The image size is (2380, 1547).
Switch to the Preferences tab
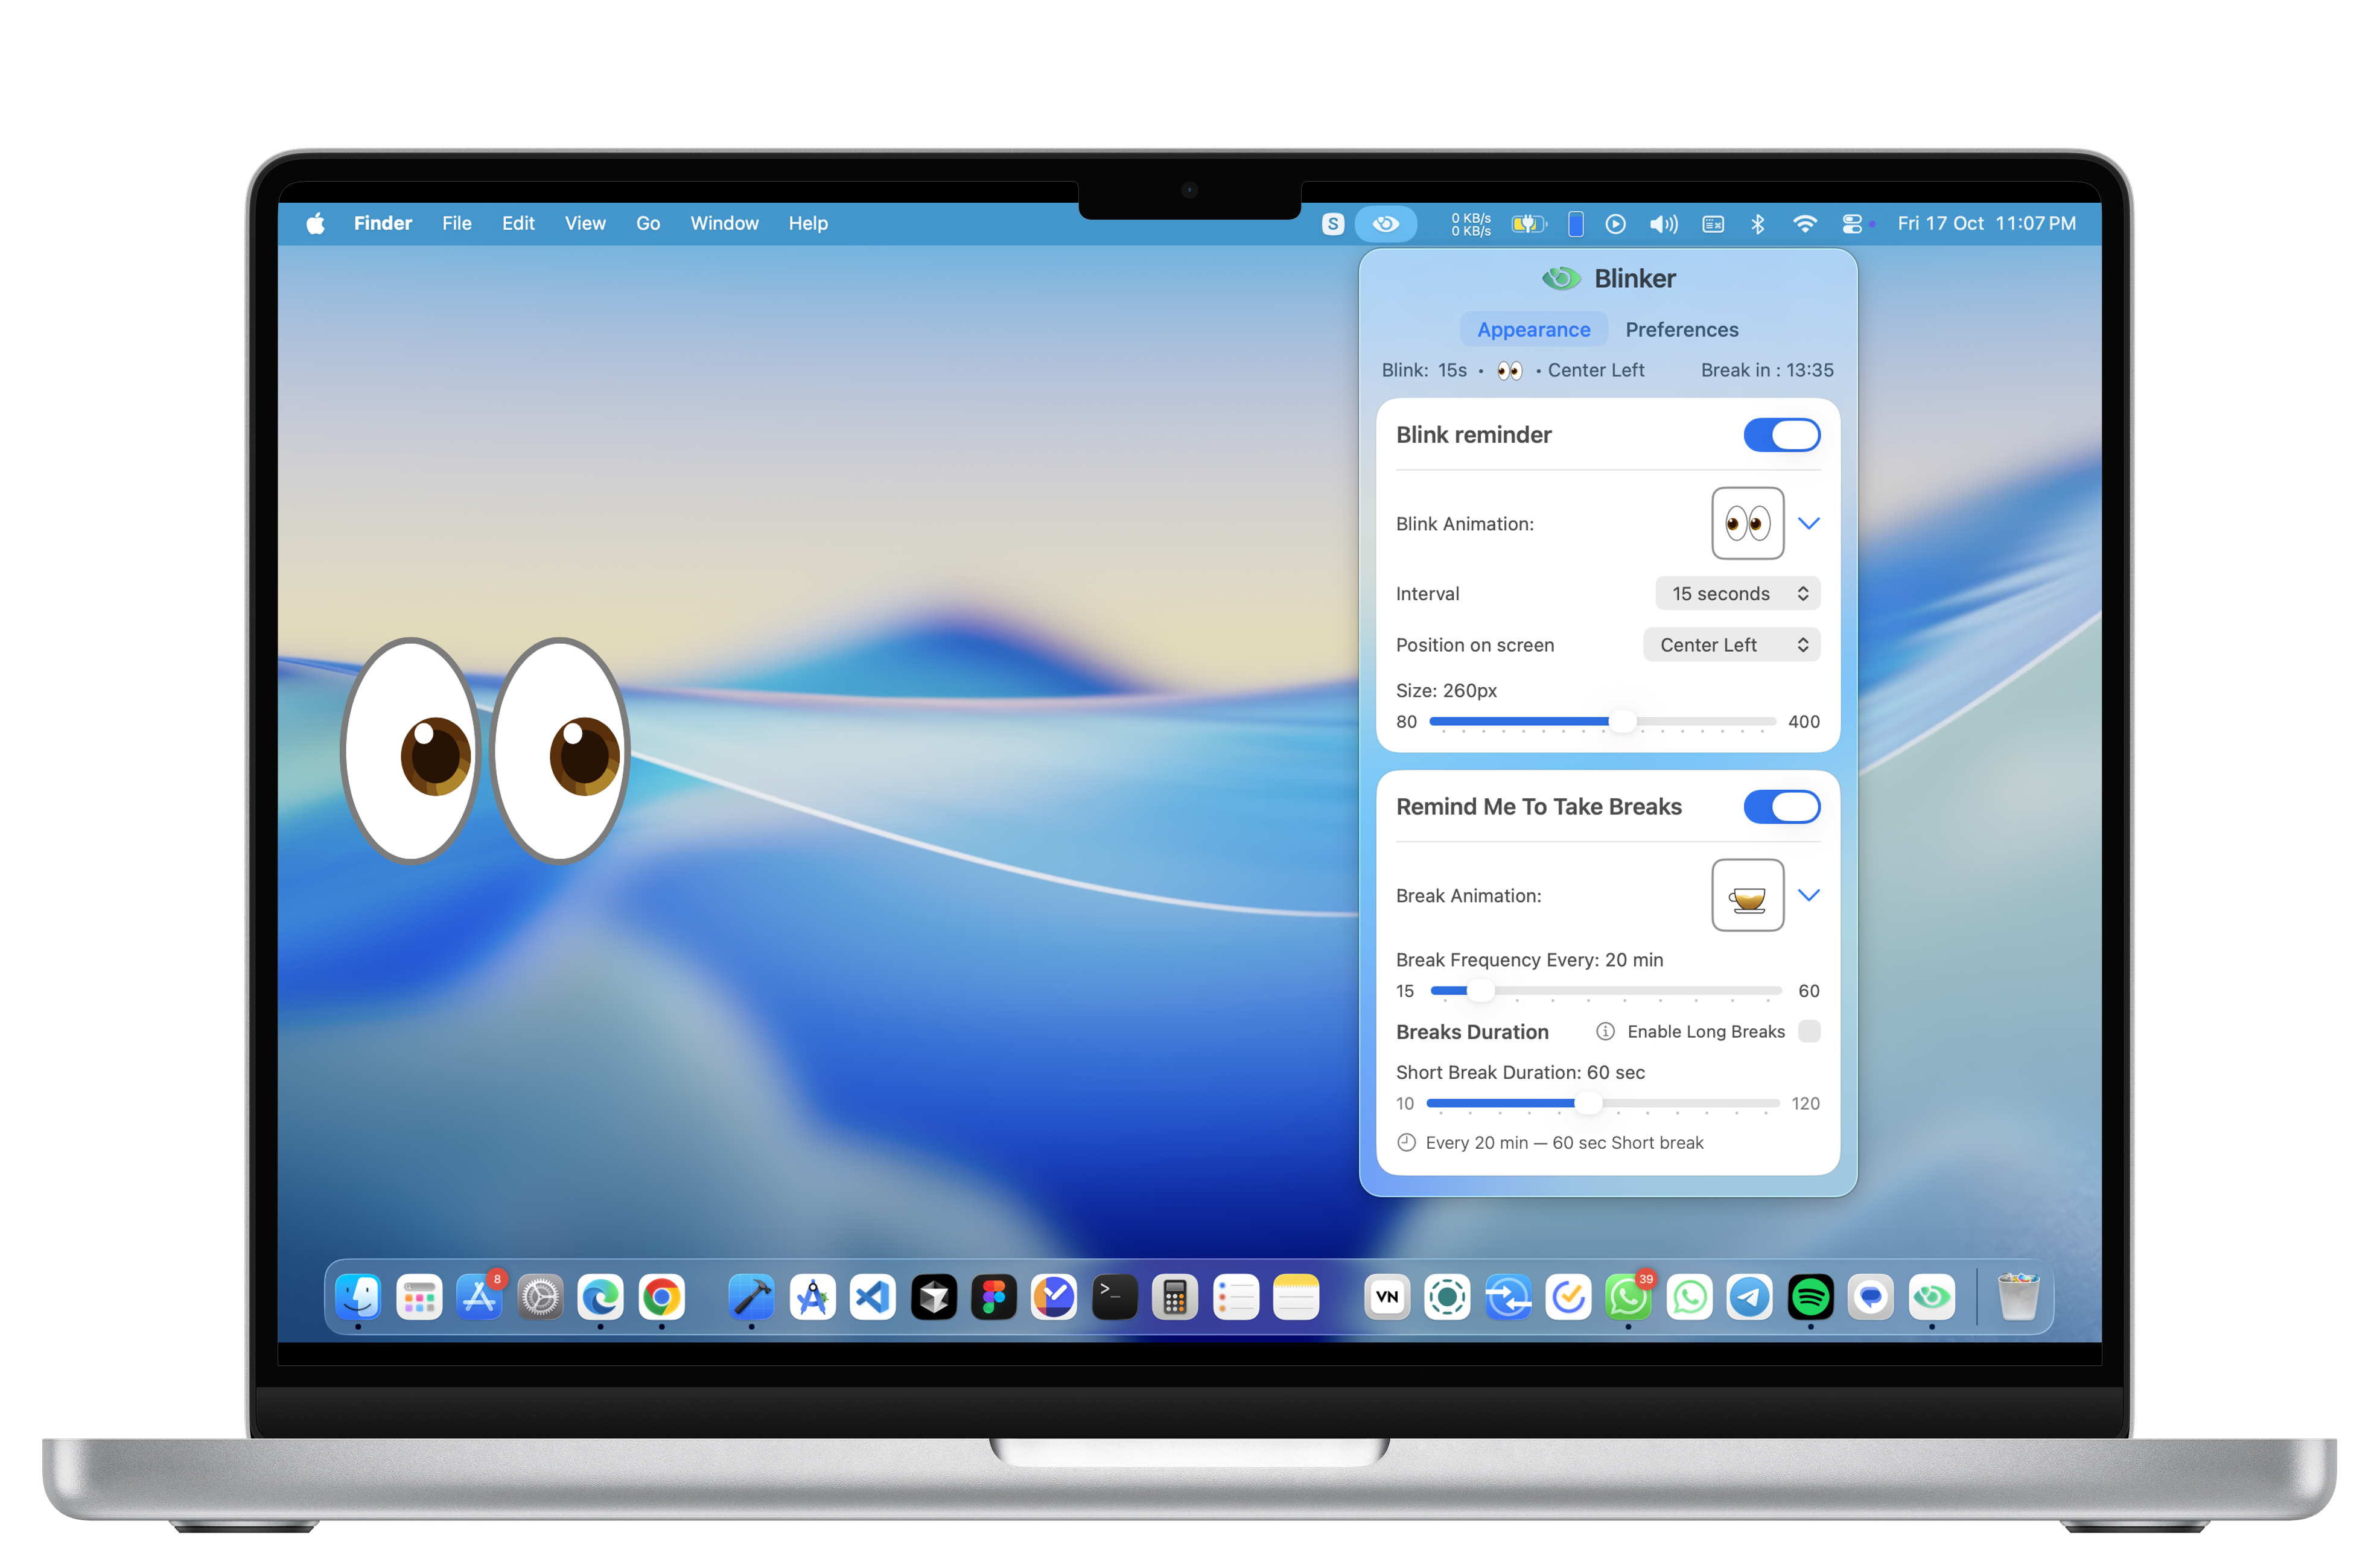(1681, 329)
